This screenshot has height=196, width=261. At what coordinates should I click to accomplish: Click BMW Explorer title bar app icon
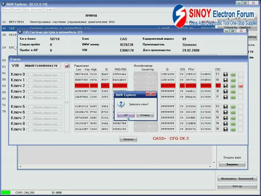[3, 4]
